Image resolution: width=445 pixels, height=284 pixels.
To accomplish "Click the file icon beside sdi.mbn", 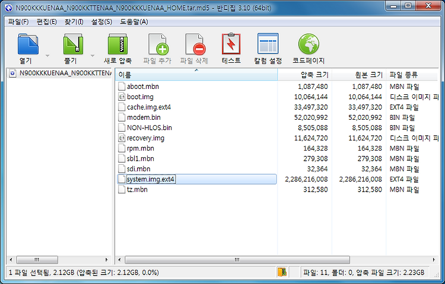I will [x=122, y=169].
